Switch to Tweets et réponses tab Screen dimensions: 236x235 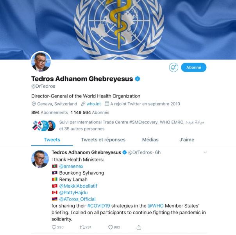point(103,140)
